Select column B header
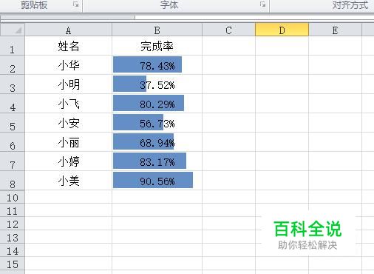The height and width of the screenshot is (274, 374). click(157, 30)
